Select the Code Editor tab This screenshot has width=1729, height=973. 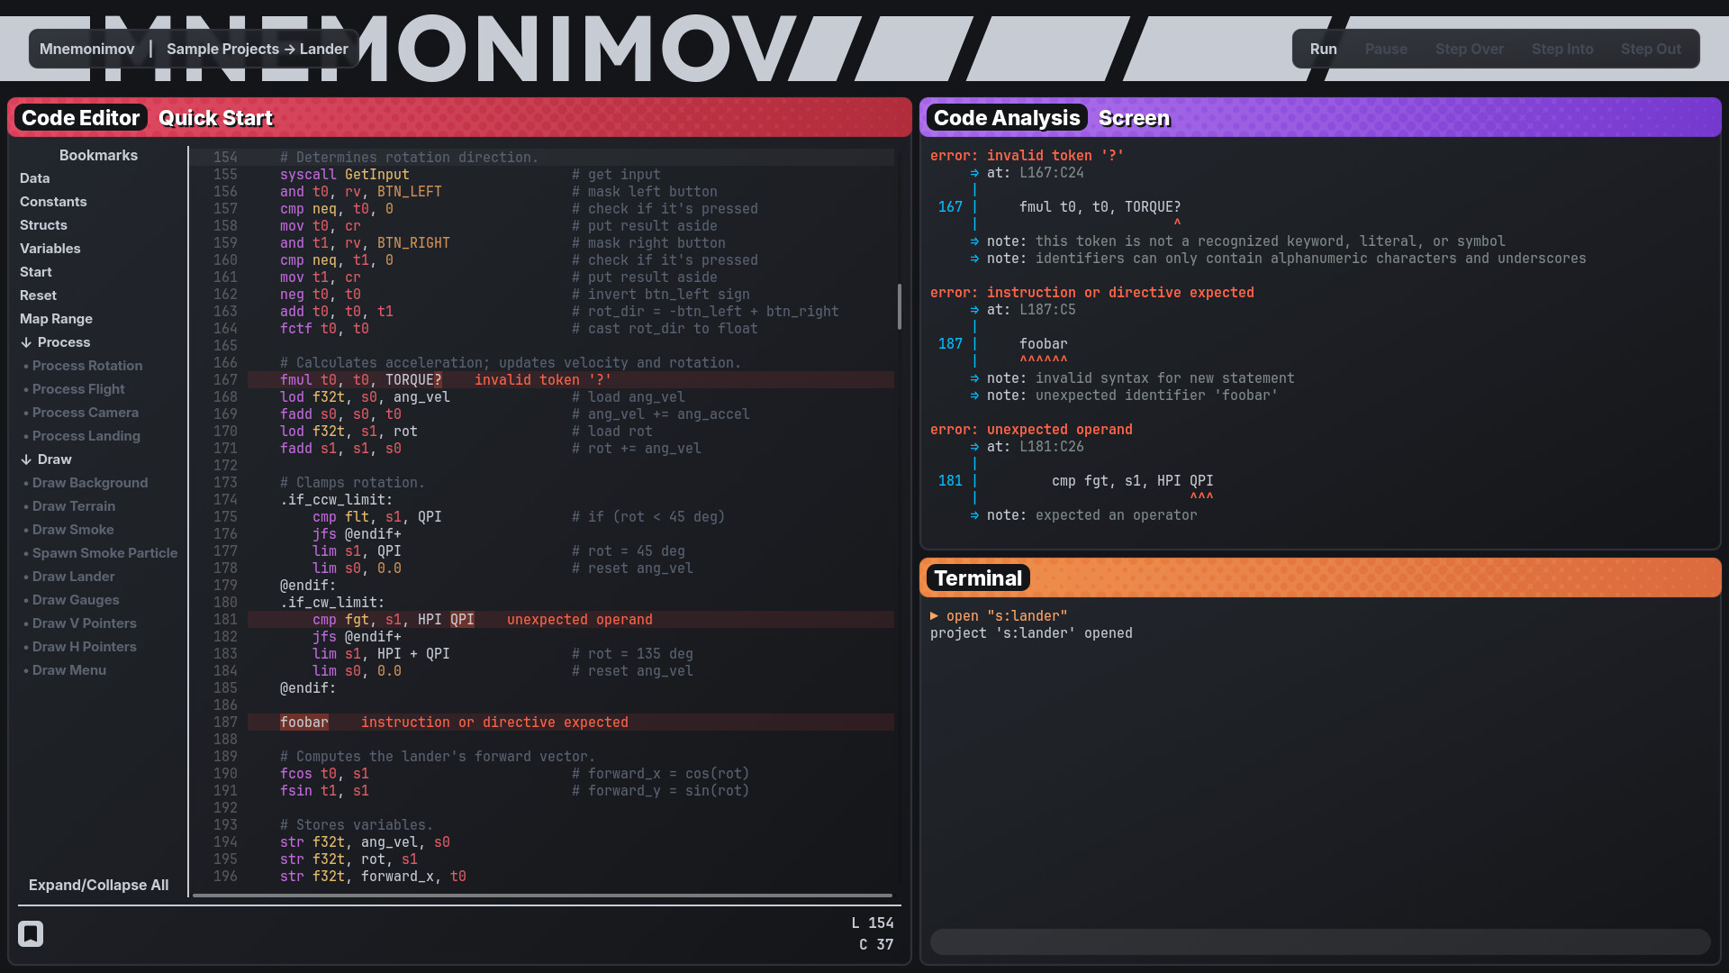pyautogui.click(x=80, y=117)
